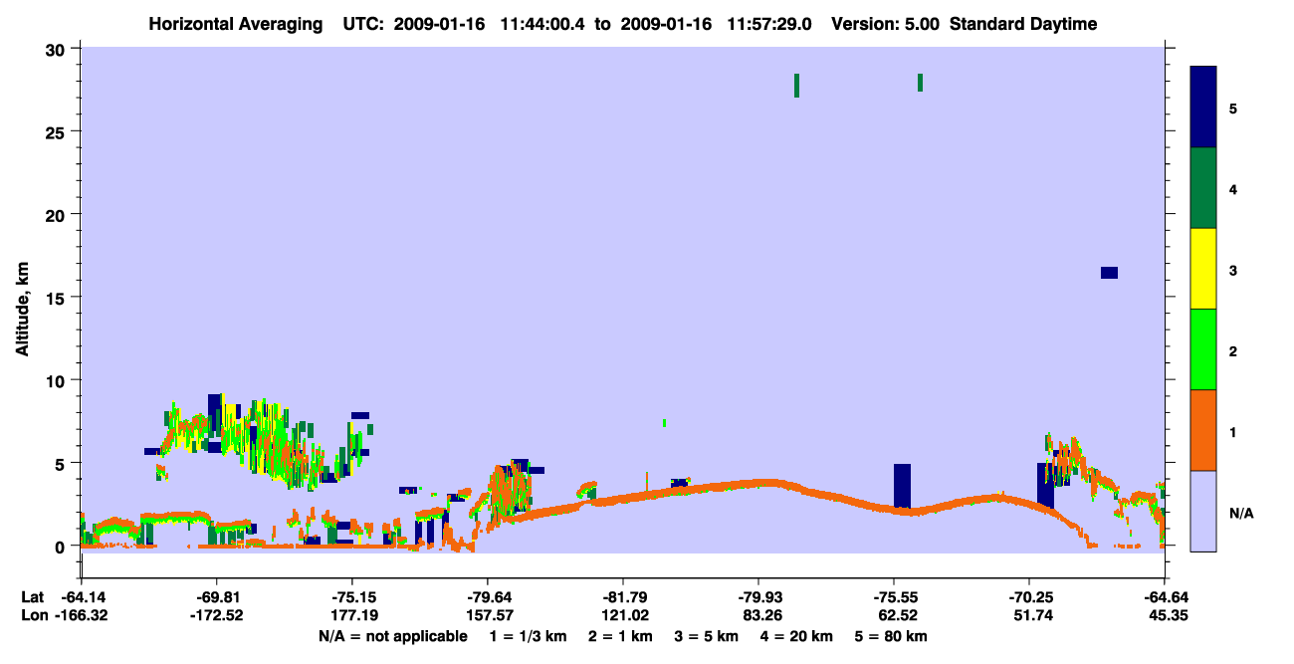Viewport: 1294px width, 664px height.
Task: Click latitude value -79.93
Action: tap(757, 597)
